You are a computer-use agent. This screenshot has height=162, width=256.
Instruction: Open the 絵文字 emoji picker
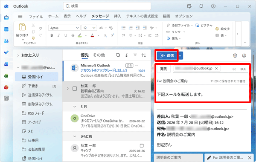pos(223,29)
